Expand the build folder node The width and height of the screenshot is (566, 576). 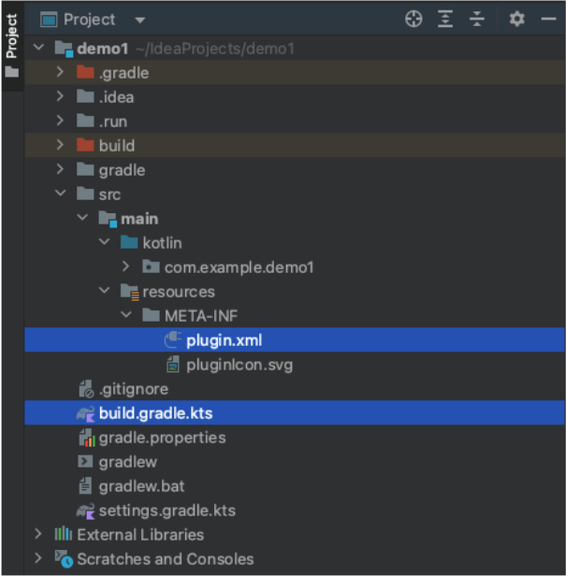[x=60, y=145]
